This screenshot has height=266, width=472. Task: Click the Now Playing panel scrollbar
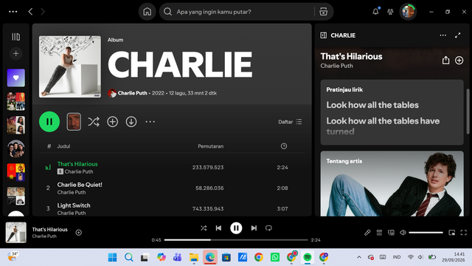[468, 112]
